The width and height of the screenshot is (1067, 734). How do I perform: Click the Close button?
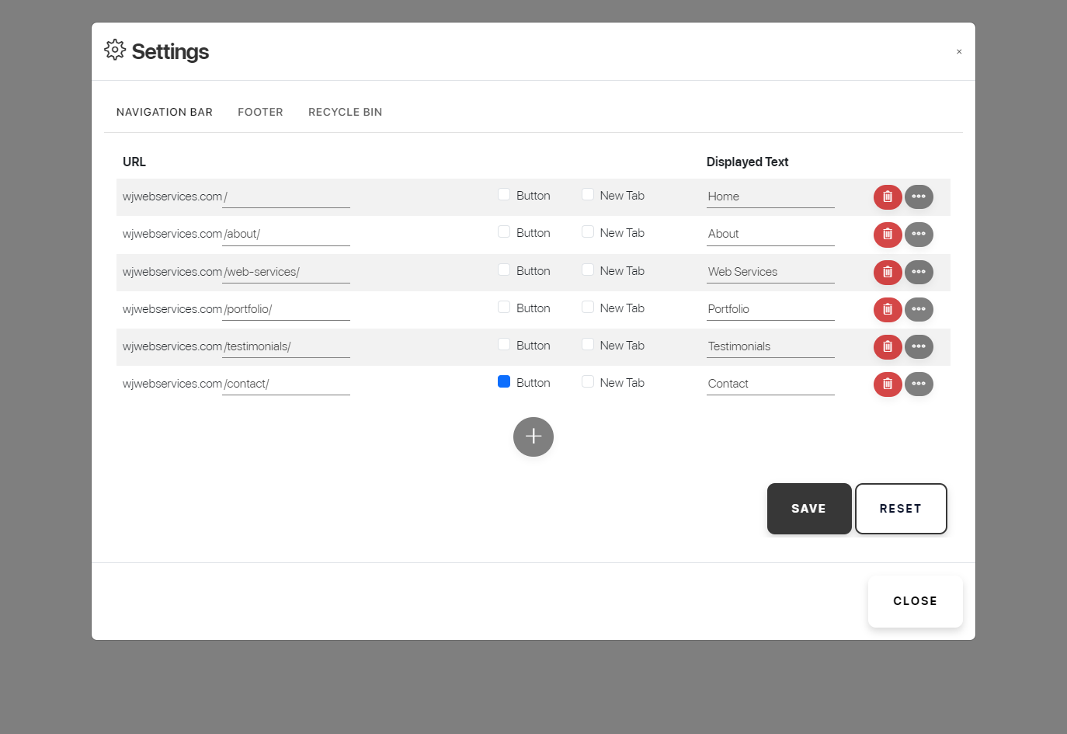(x=915, y=601)
